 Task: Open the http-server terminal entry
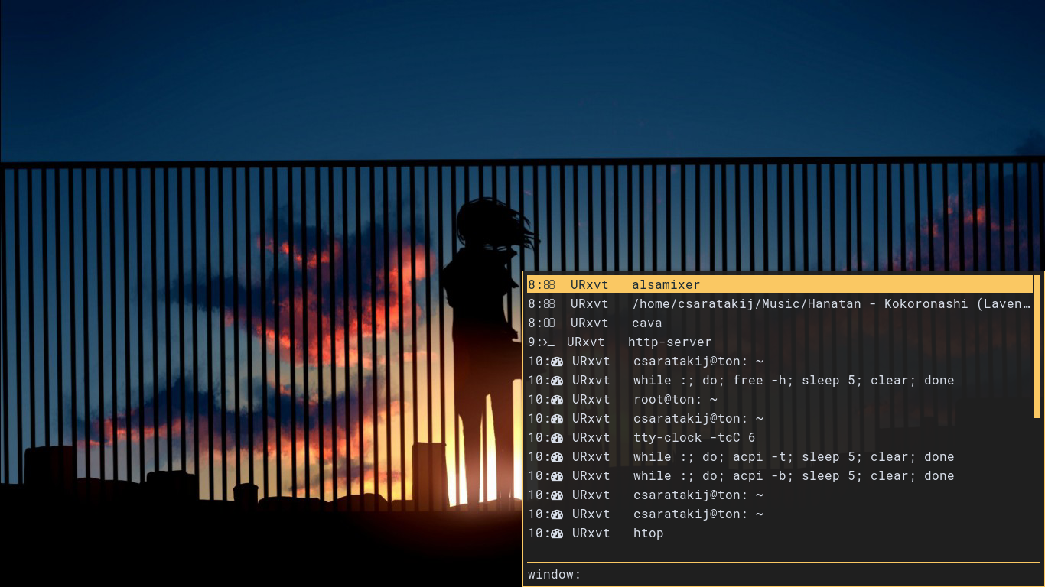[780, 342]
